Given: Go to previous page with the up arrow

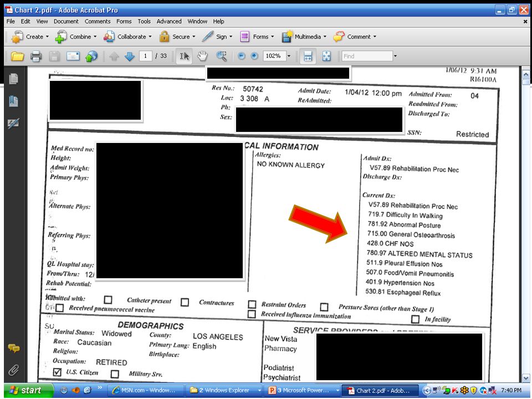Looking at the screenshot, I should click(114, 57).
